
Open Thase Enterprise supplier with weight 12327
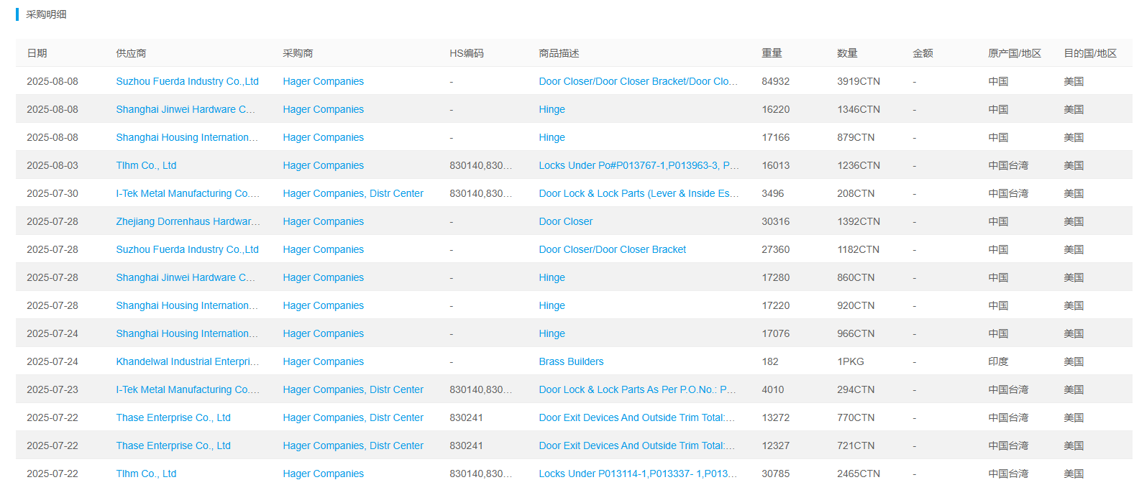pos(173,445)
